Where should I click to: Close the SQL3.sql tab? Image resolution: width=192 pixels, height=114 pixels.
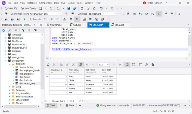pyautogui.click(x=107, y=25)
